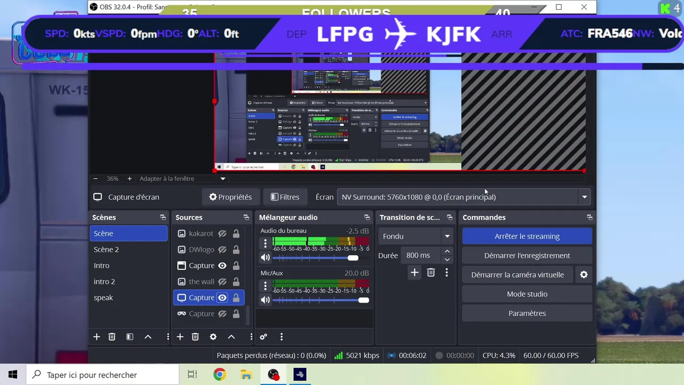Screen dimensions: 684x385
Task: Mute Audio du bureau speaker icon
Action: (x=265, y=258)
